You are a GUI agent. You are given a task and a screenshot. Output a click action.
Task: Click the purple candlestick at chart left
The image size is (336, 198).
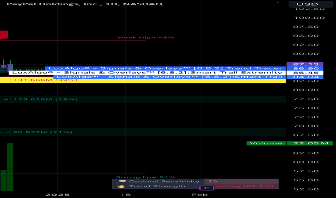click(10, 68)
